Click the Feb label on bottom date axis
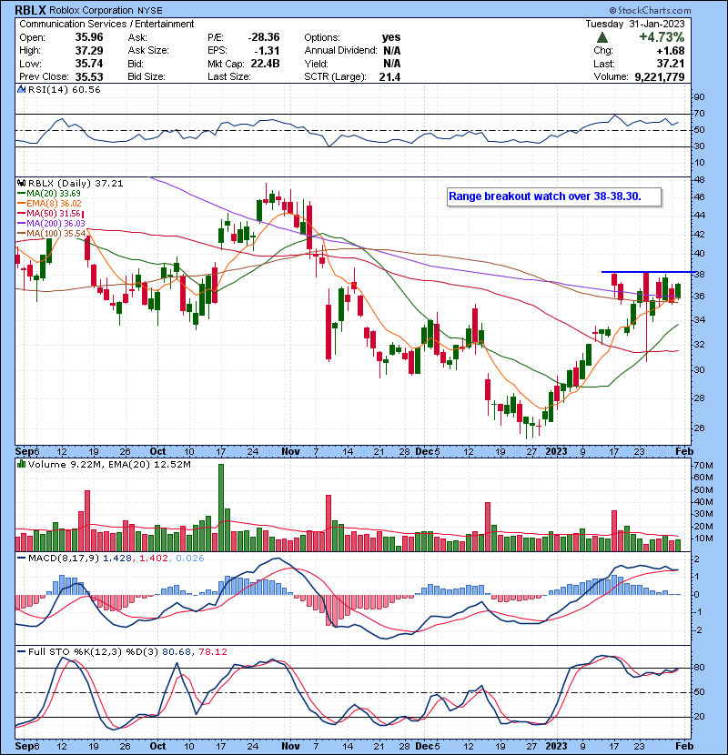 point(684,746)
